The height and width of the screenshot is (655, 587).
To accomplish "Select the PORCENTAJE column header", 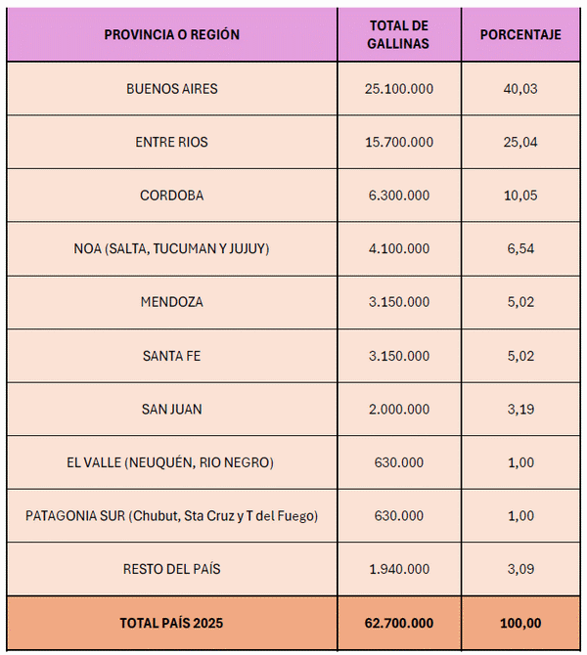I will click(520, 35).
